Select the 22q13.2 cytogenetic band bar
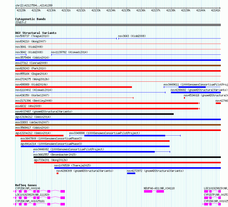 click(118, 25)
